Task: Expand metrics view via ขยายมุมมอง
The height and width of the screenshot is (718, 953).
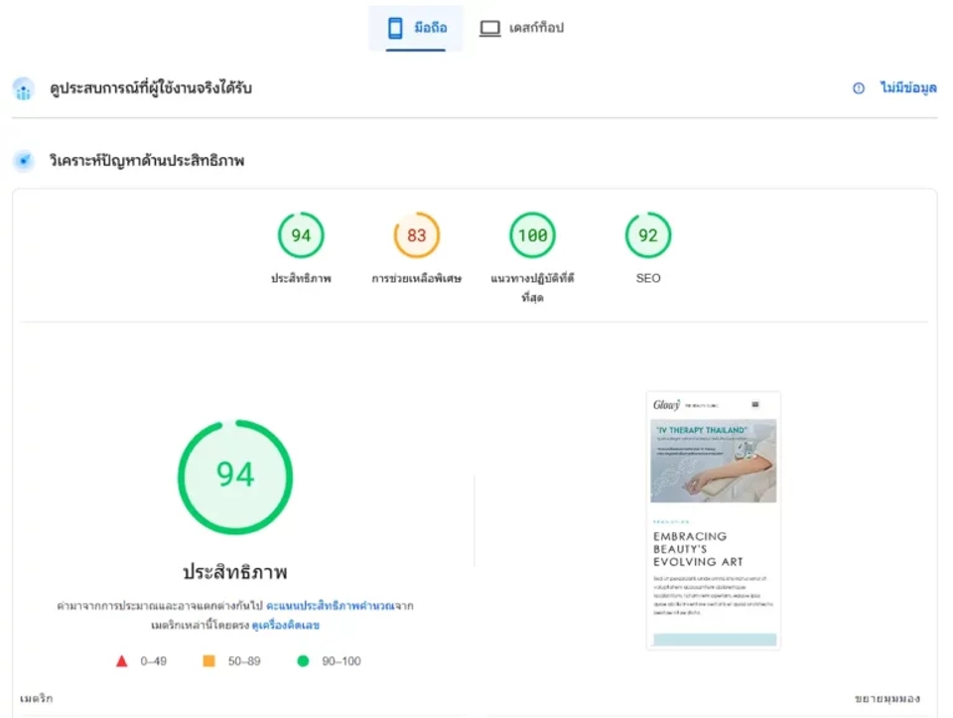Action: [887, 698]
